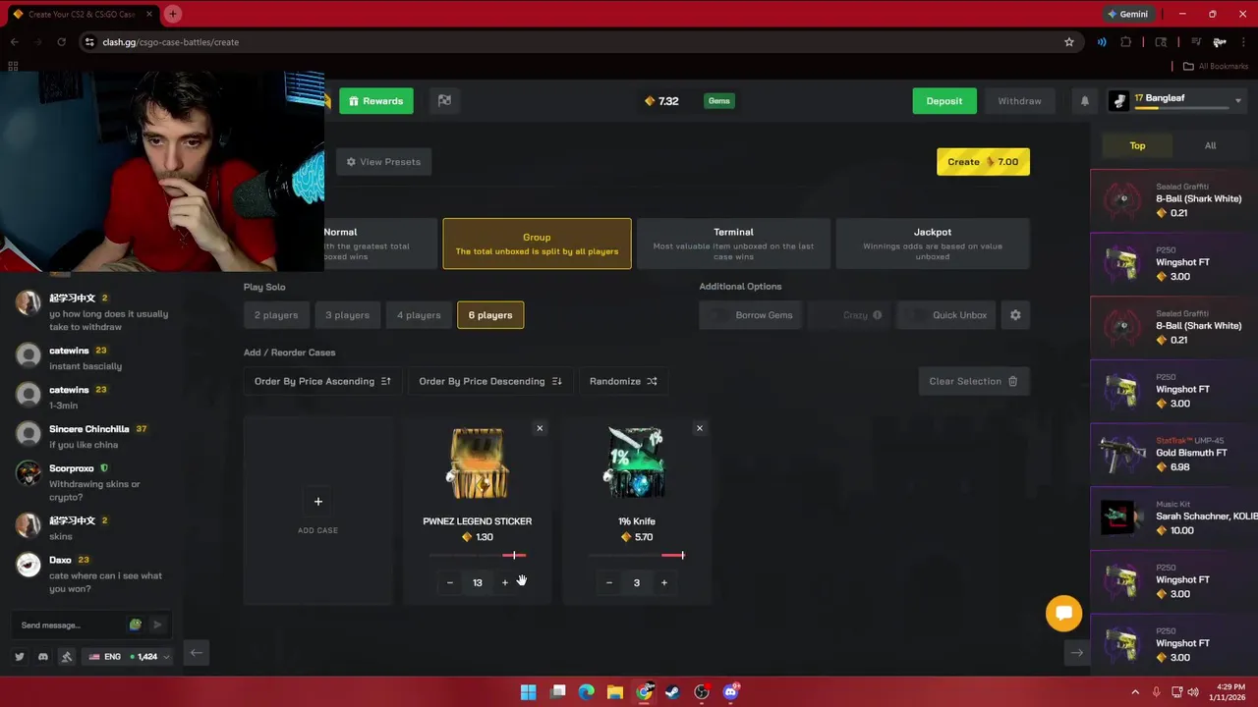Switch live drops to Top tab
The width and height of the screenshot is (1258, 707).
coord(1137,145)
